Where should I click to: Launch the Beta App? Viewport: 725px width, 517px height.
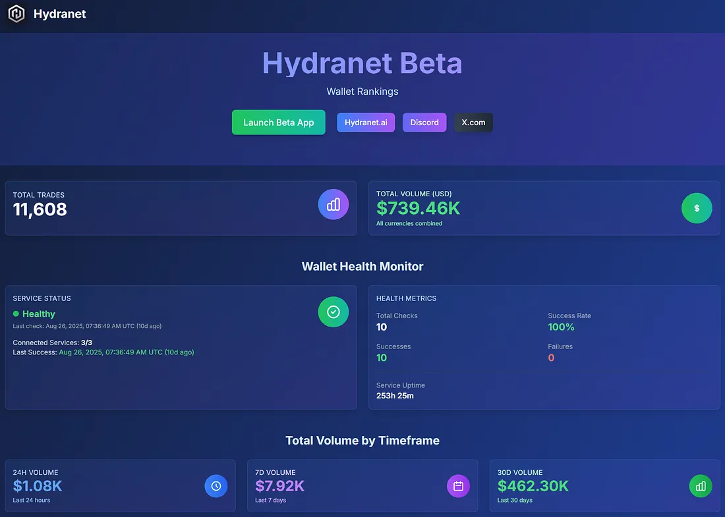278,122
